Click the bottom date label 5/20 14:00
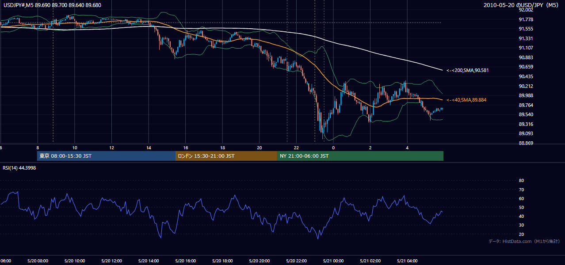This screenshot has height=265, width=565. [x=149, y=261]
